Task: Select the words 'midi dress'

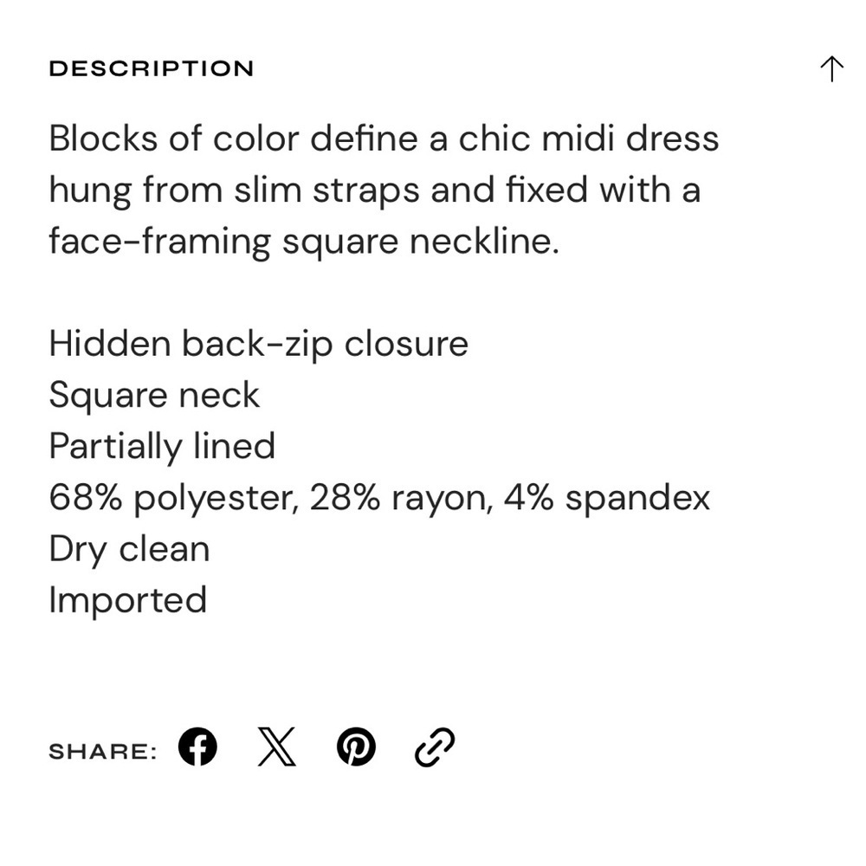Action: 630,138
